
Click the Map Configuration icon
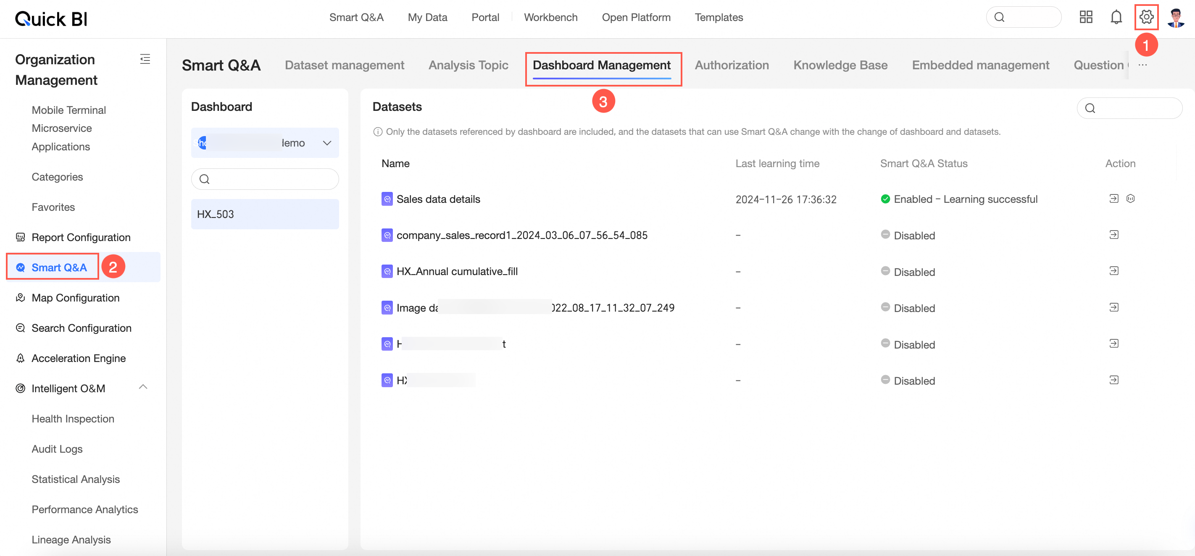coord(21,298)
